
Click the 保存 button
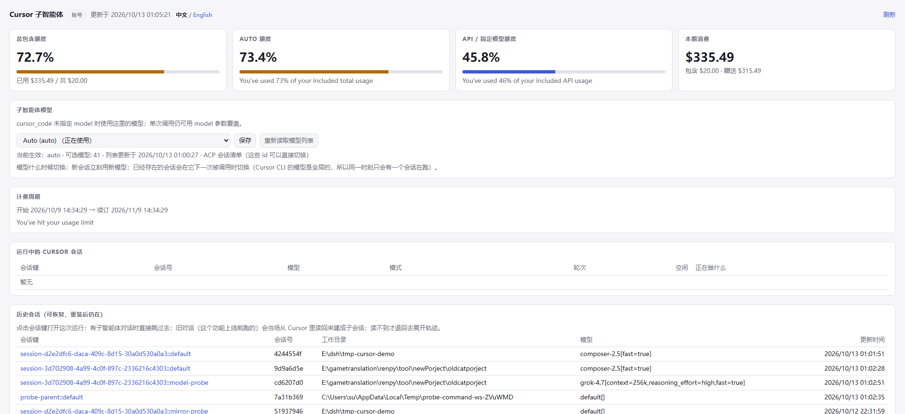coord(245,140)
